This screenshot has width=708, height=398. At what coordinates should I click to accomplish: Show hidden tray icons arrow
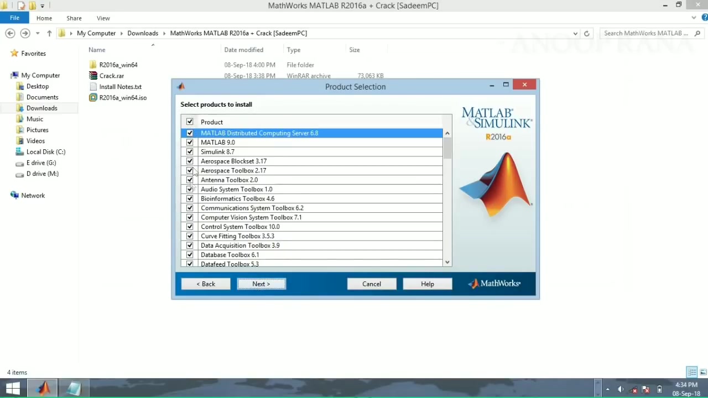[x=607, y=389]
